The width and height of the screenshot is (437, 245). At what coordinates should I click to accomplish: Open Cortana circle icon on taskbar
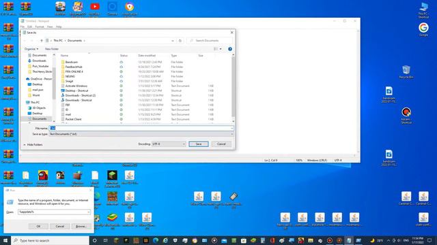(94, 240)
